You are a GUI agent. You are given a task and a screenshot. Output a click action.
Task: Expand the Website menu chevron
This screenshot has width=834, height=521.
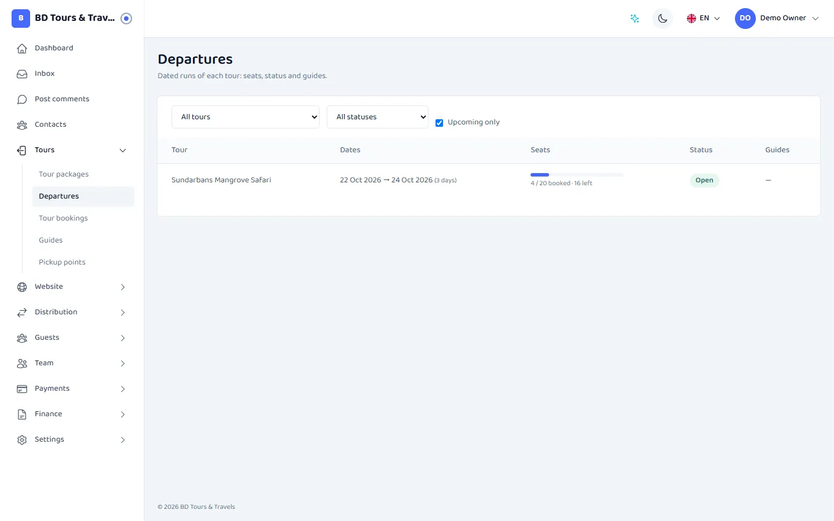pos(123,287)
